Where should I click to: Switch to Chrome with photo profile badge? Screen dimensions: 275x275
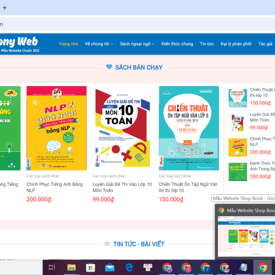(224, 267)
